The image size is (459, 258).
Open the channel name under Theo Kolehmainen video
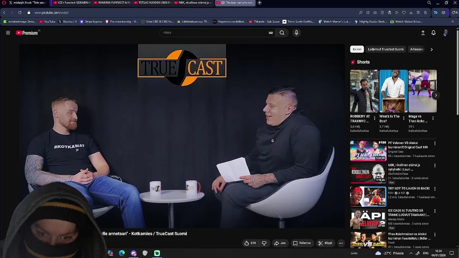coord(392,243)
